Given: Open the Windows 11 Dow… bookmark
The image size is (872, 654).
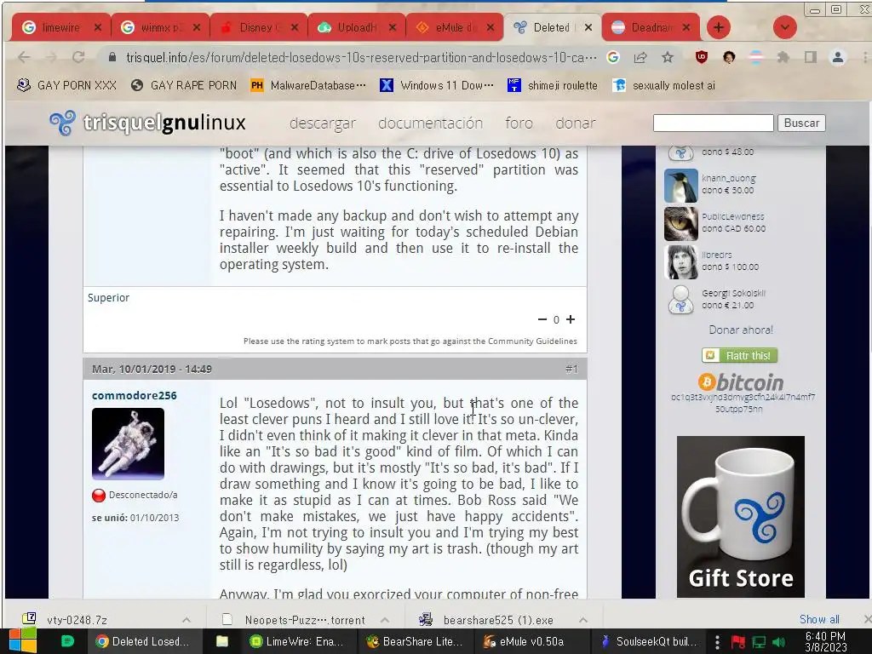Looking at the screenshot, I should point(437,85).
